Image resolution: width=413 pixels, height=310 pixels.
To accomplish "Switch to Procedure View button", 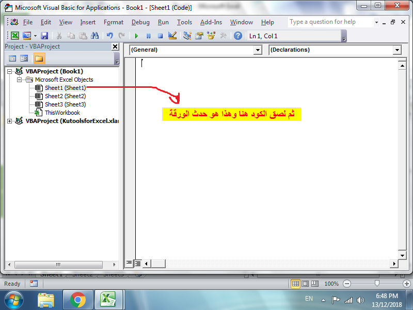I will point(129,263).
